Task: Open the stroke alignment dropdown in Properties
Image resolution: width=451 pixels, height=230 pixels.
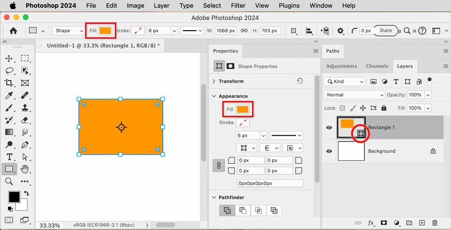Action: pos(246,148)
